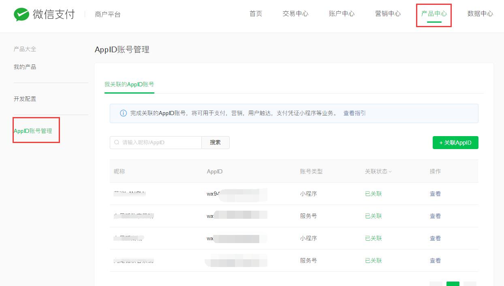Click 查看 in the third row (second 小程序)
This screenshot has height=286, width=504.
coord(435,238)
